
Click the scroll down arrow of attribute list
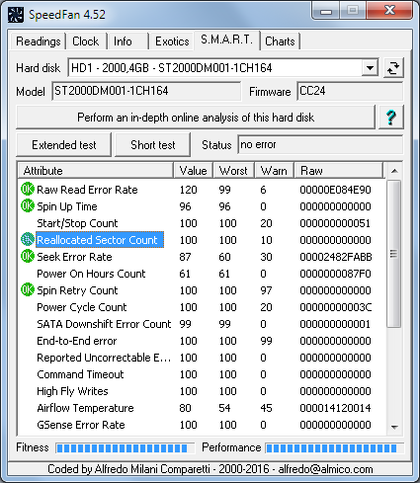coord(394,427)
